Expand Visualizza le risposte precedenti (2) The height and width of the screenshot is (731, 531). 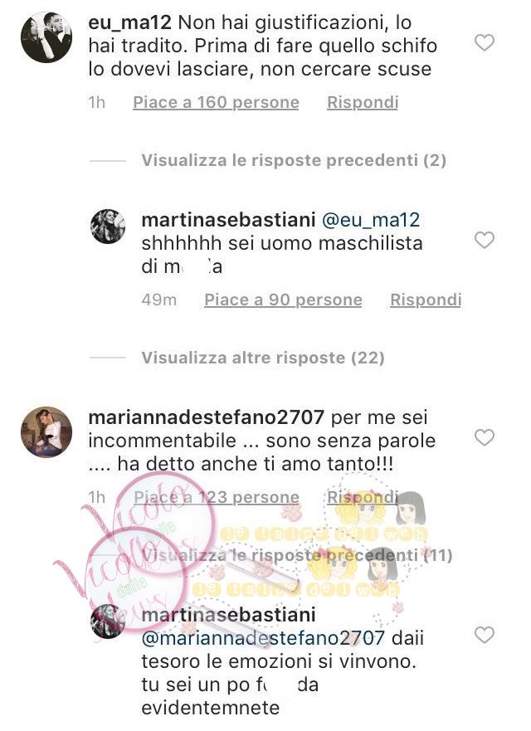[x=294, y=160]
